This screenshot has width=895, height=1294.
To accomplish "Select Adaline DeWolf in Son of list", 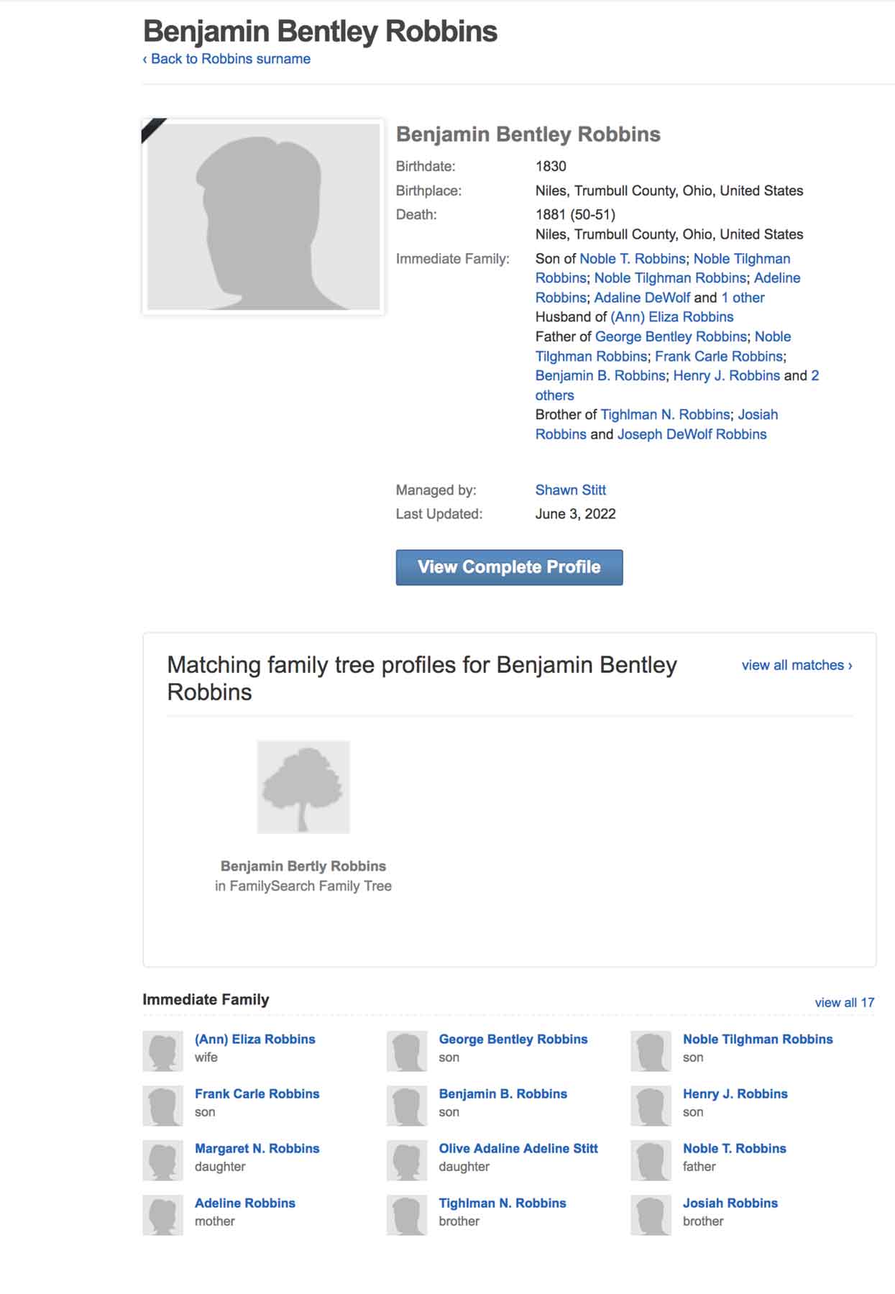I will coord(642,298).
